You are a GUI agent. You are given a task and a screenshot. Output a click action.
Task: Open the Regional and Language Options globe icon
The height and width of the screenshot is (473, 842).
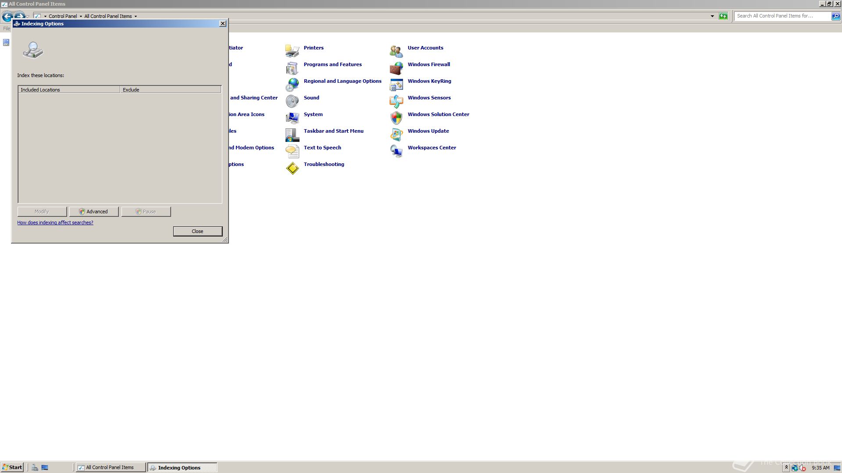point(292,84)
